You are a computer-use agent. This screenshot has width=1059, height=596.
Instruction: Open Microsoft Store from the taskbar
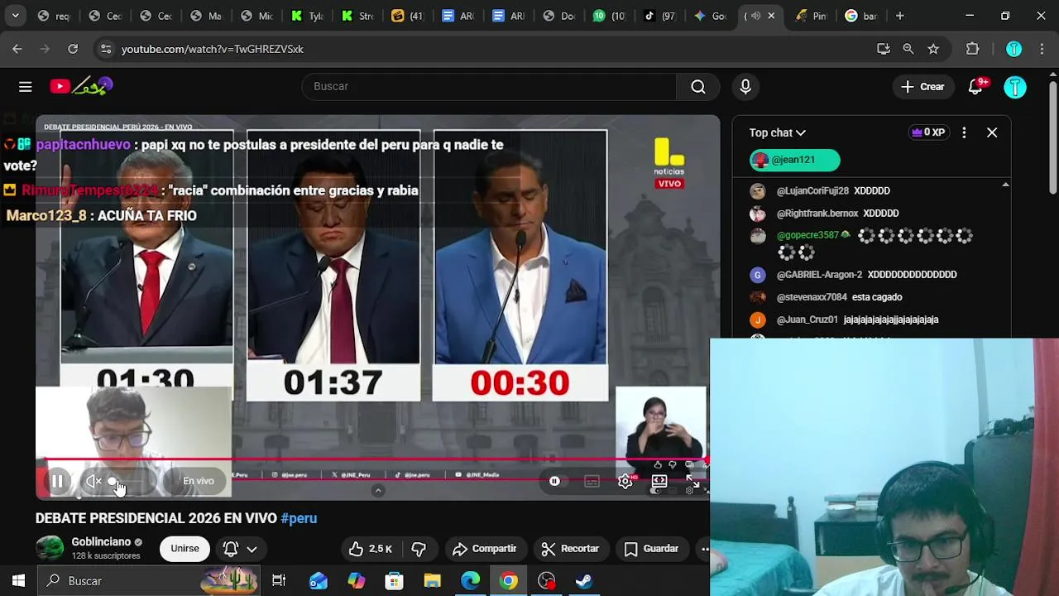click(x=395, y=581)
